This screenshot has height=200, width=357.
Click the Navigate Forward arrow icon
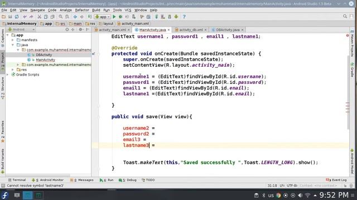pyautogui.click(x=82, y=17)
